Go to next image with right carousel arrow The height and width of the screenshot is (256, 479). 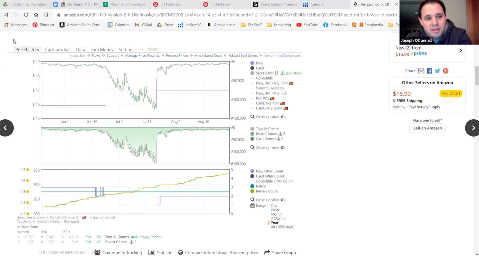point(473,128)
